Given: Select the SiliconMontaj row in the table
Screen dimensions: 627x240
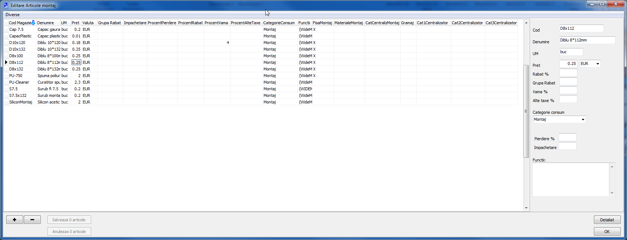Looking at the screenshot, I should pos(21,102).
